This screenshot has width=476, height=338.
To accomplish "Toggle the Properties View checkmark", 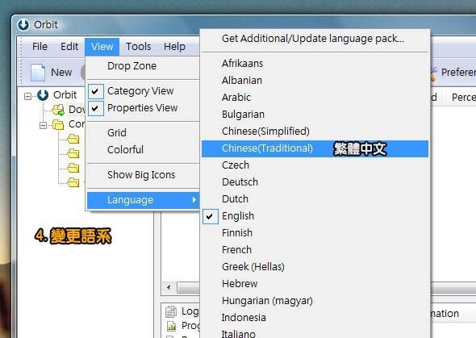I will coord(96,108).
